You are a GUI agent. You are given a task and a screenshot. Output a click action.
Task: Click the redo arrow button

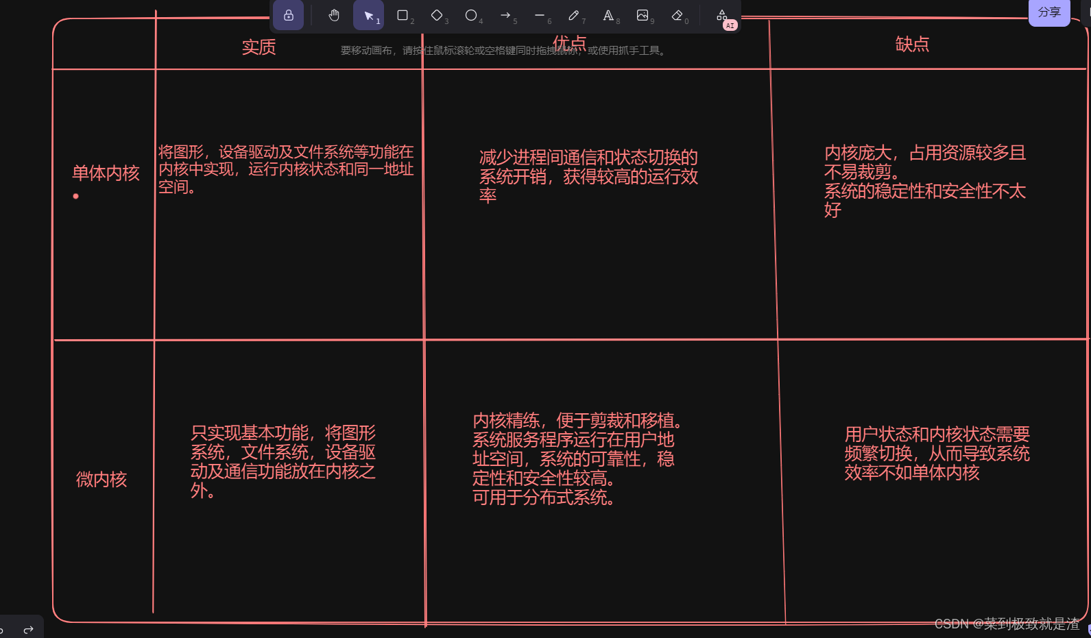(28, 629)
